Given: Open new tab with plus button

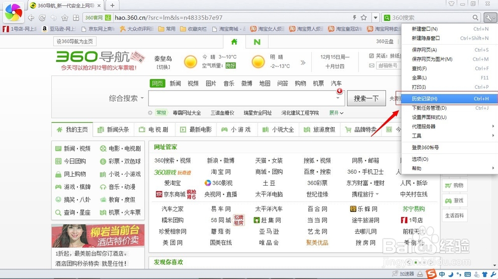Looking at the screenshot, I should click(x=113, y=5).
